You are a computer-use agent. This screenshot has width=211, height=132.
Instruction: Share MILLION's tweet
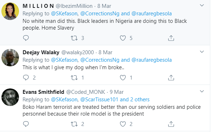171,38
